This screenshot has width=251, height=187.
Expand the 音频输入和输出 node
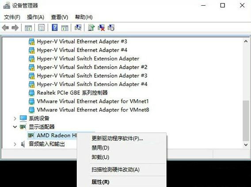coord(15,144)
